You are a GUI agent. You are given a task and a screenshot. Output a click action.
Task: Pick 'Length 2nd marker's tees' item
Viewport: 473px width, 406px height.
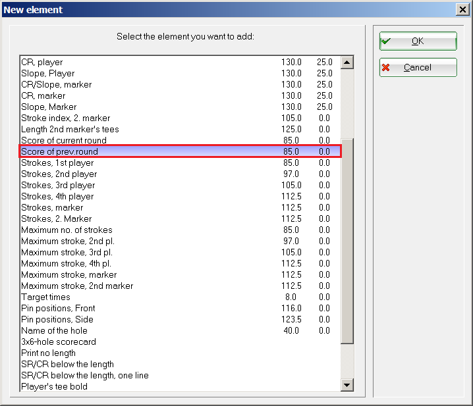click(70, 130)
